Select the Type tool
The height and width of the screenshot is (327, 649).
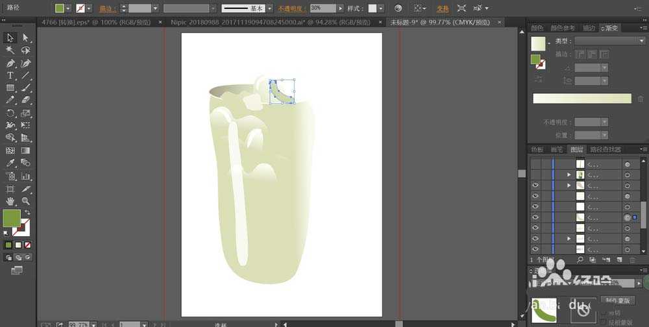tap(10, 75)
